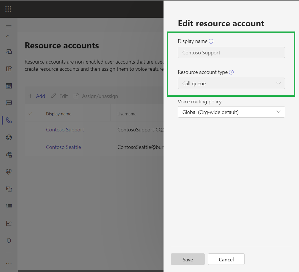Click the Resource account type info icon
This screenshot has height=272, width=299.
(x=231, y=72)
